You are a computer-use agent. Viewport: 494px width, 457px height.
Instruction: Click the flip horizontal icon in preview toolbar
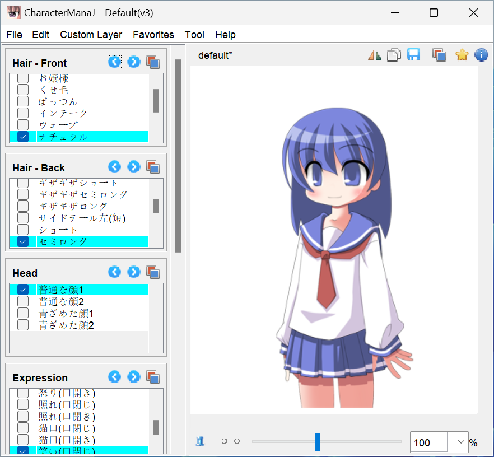(375, 55)
